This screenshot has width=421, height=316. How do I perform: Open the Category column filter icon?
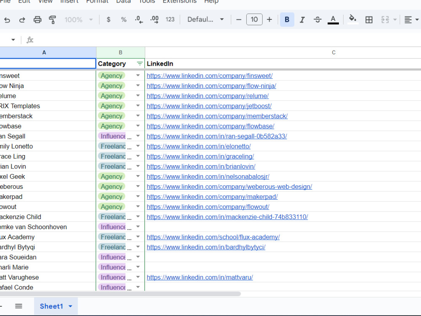[x=140, y=64]
